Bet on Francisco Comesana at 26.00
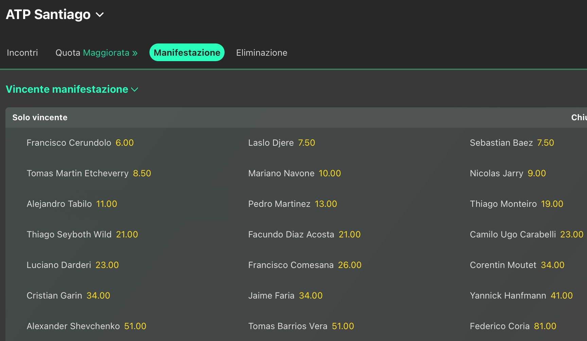This screenshot has width=587, height=341. (x=349, y=265)
